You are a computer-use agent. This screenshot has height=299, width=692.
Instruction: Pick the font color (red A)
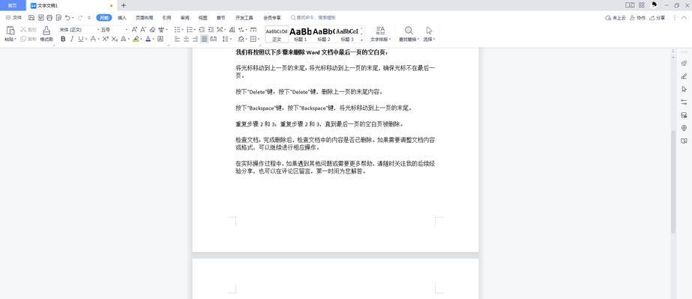point(148,39)
